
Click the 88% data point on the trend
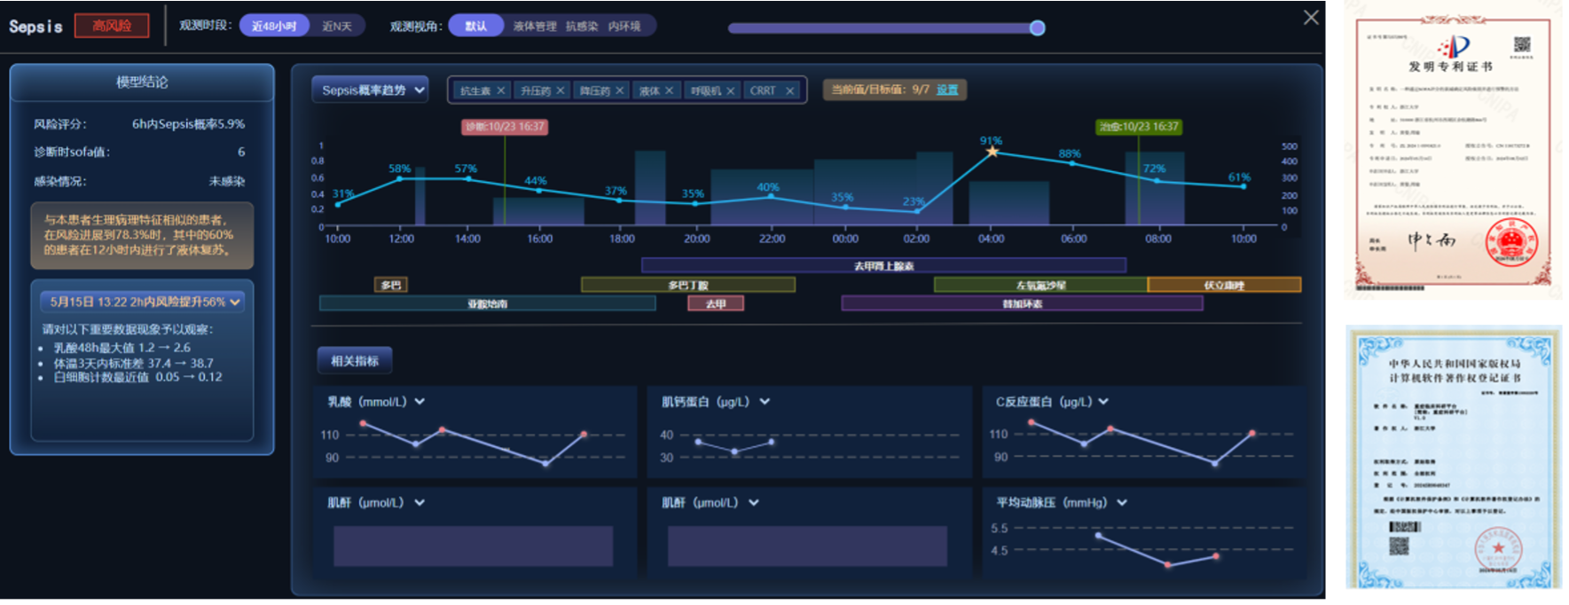pyautogui.click(x=1072, y=163)
